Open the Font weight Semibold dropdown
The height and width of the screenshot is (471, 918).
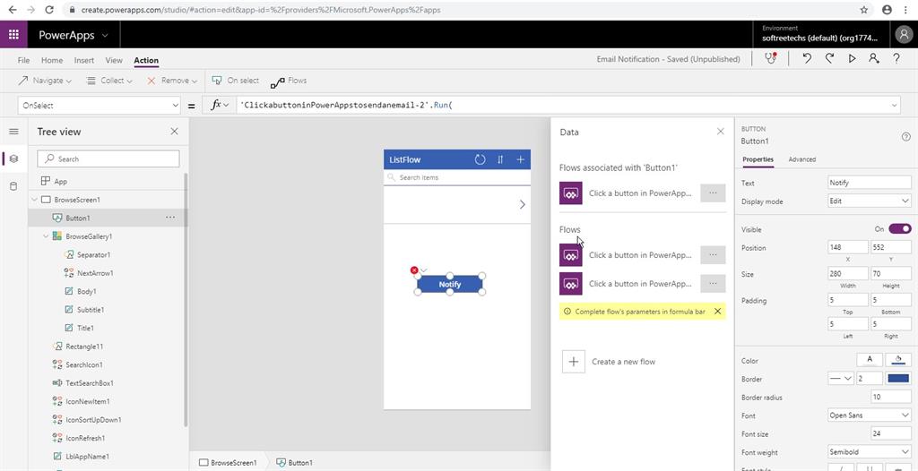click(870, 451)
